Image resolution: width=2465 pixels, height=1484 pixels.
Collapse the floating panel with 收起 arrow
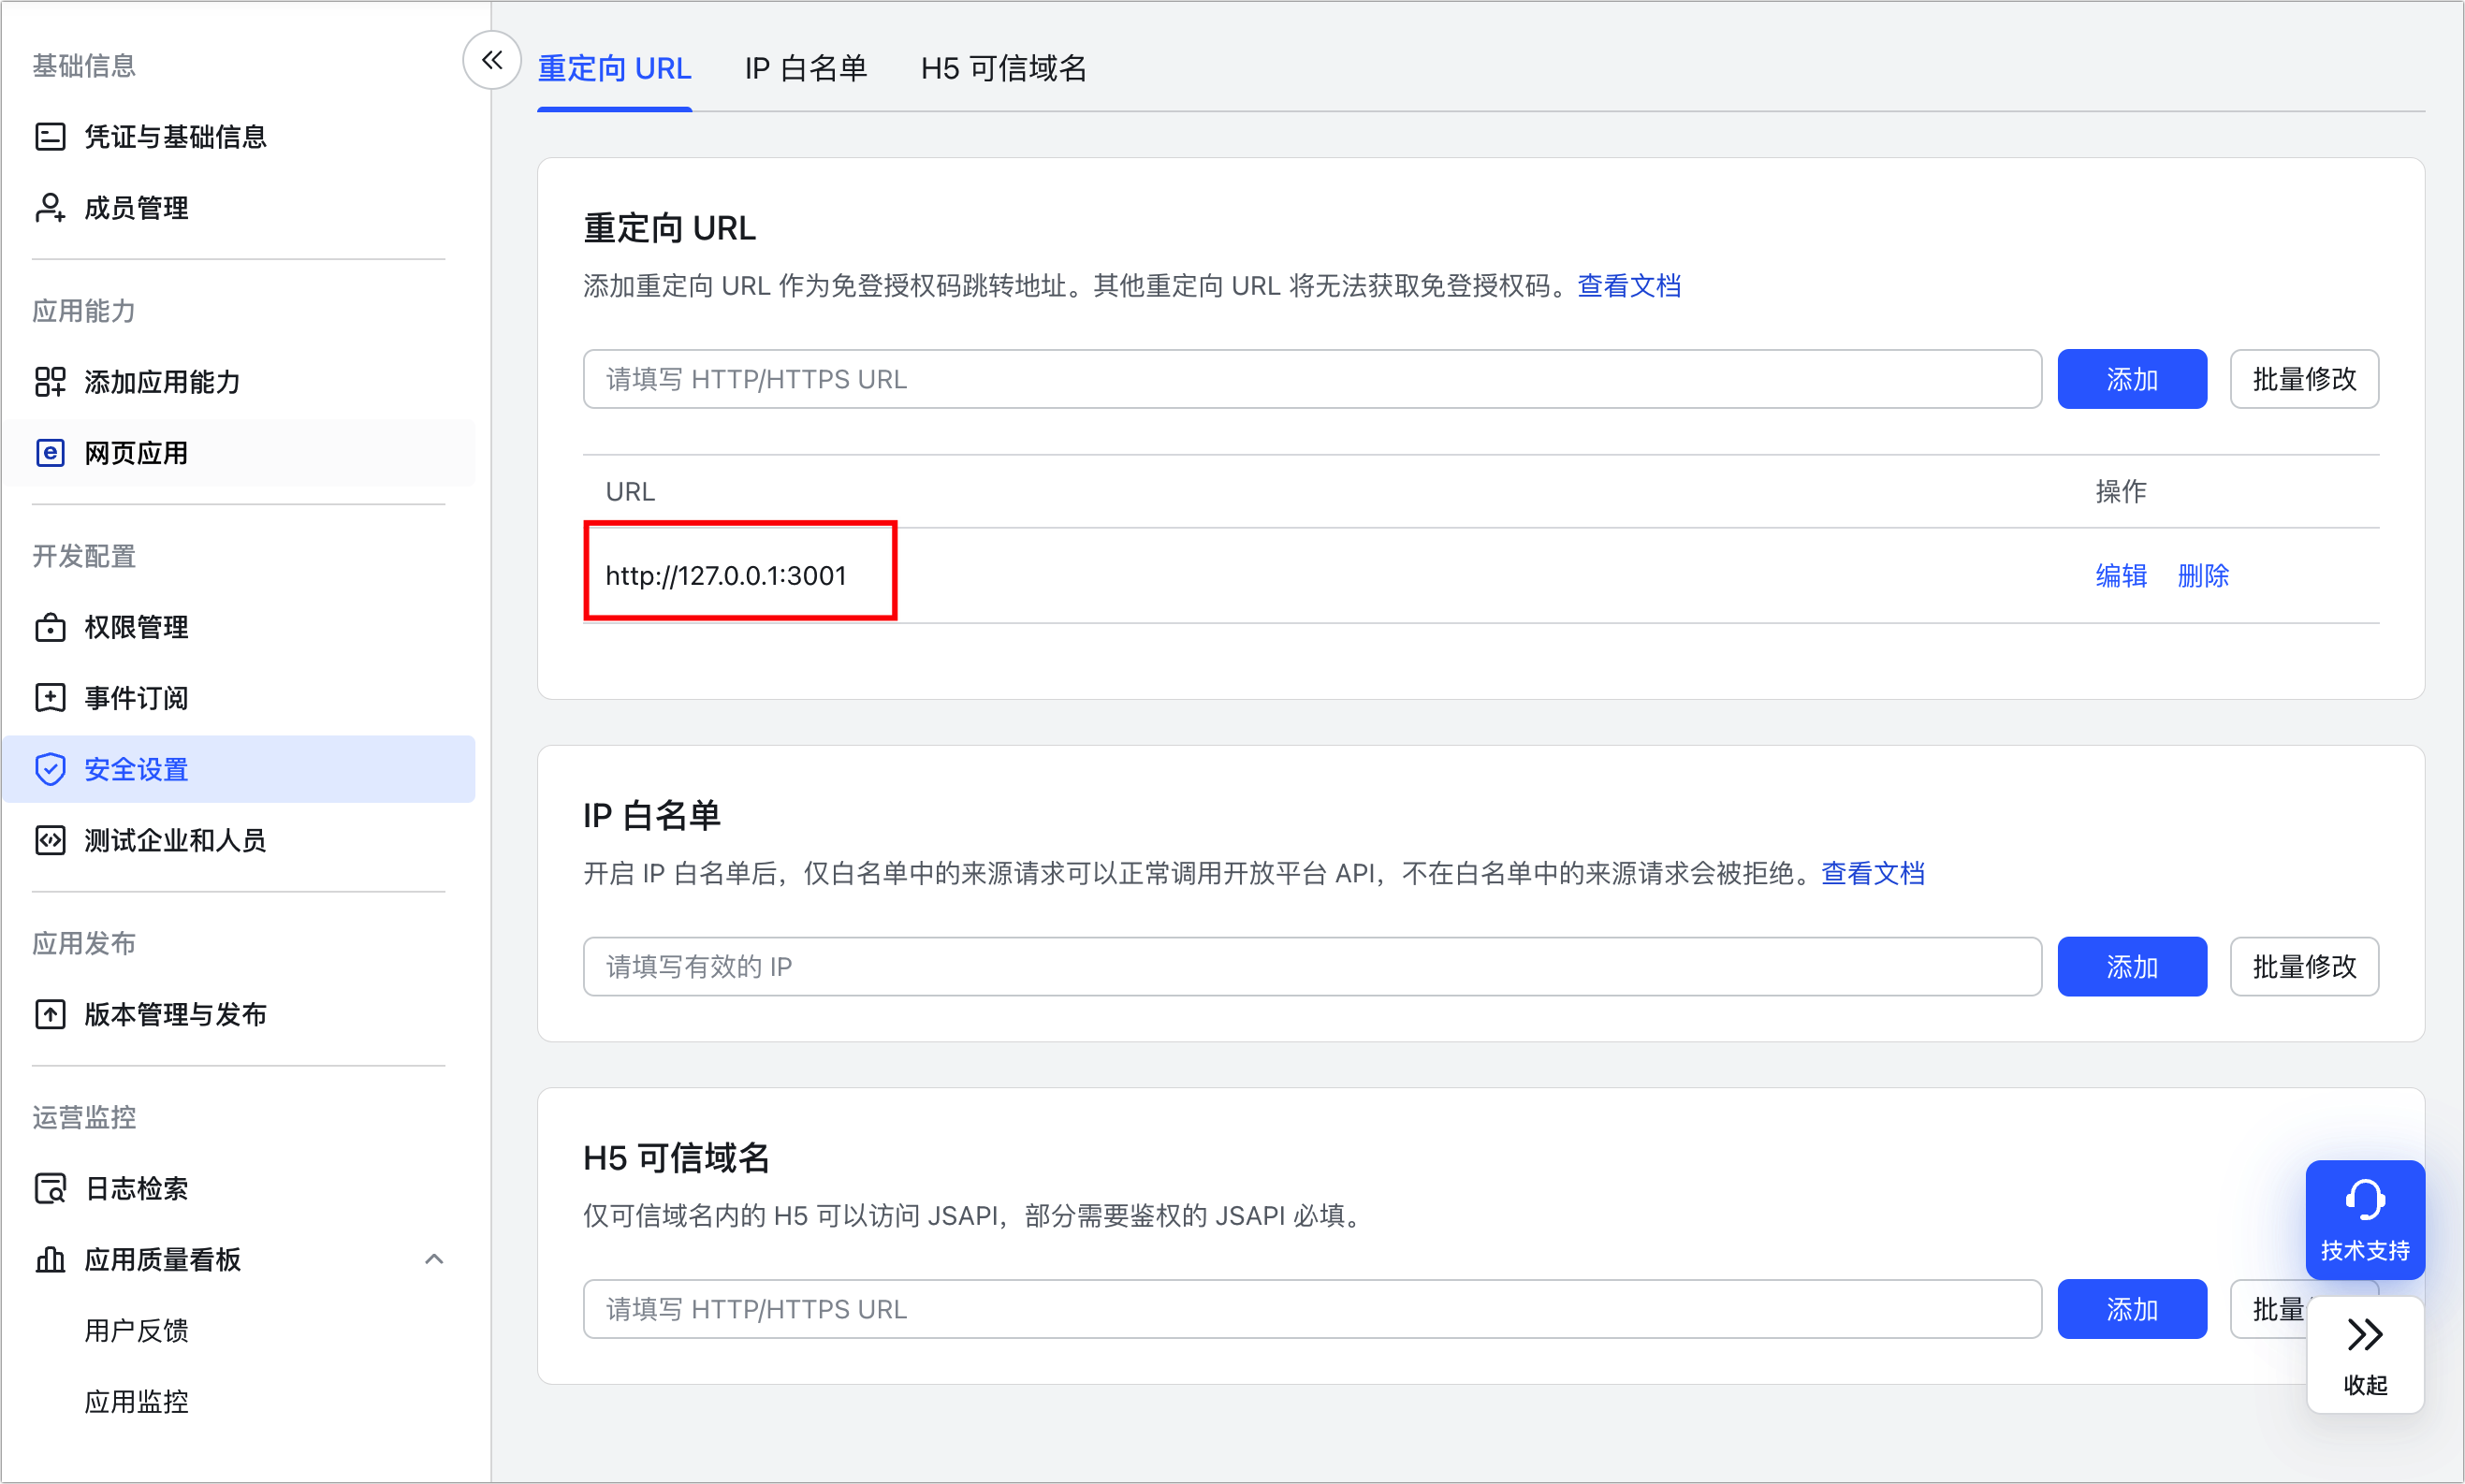[2364, 1354]
